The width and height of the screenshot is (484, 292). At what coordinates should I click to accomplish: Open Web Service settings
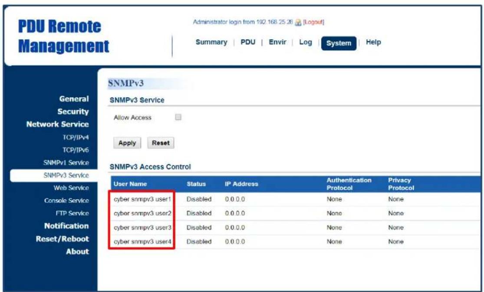[71, 188]
